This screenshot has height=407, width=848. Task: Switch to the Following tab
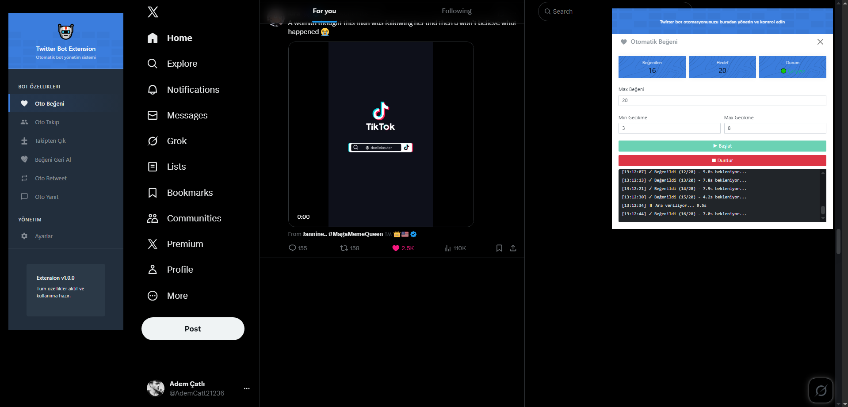(x=457, y=11)
